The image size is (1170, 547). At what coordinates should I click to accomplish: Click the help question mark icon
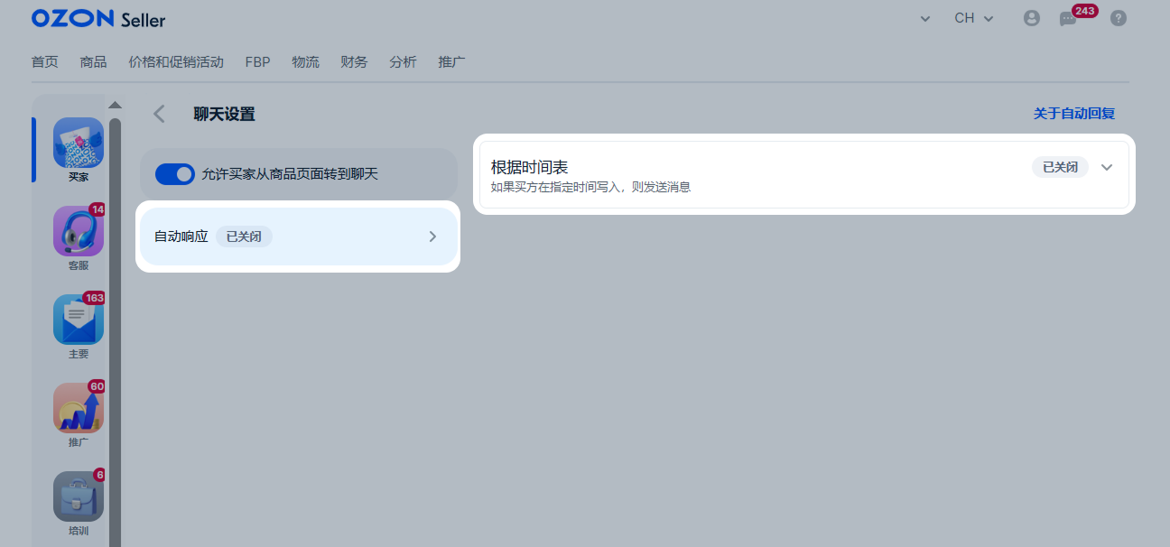point(1118,18)
